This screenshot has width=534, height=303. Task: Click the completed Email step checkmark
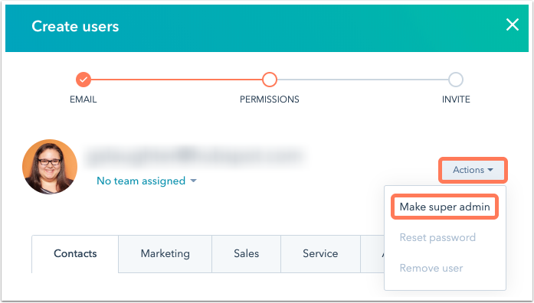[84, 80]
